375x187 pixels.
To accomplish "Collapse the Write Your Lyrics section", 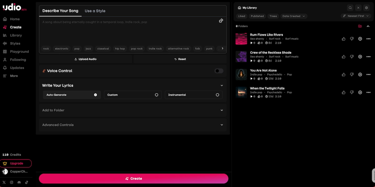I will click(x=222, y=86).
